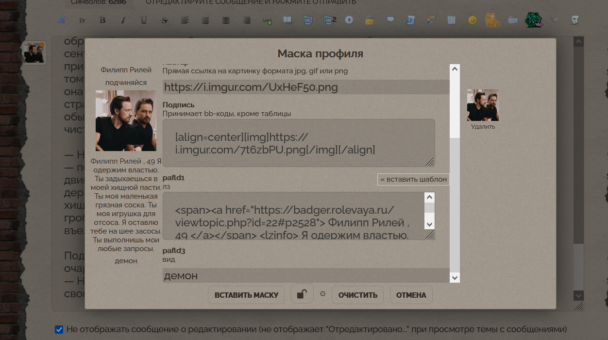Insert a quote block
The width and height of the screenshot is (608, 340).
(308, 20)
